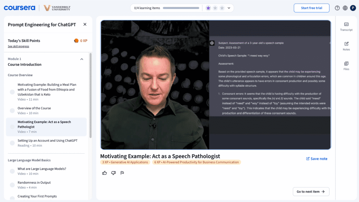The height and width of the screenshot is (202, 359).
Task: Close the Prompt Engineering course sidebar
Action: click(x=85, y=24)
